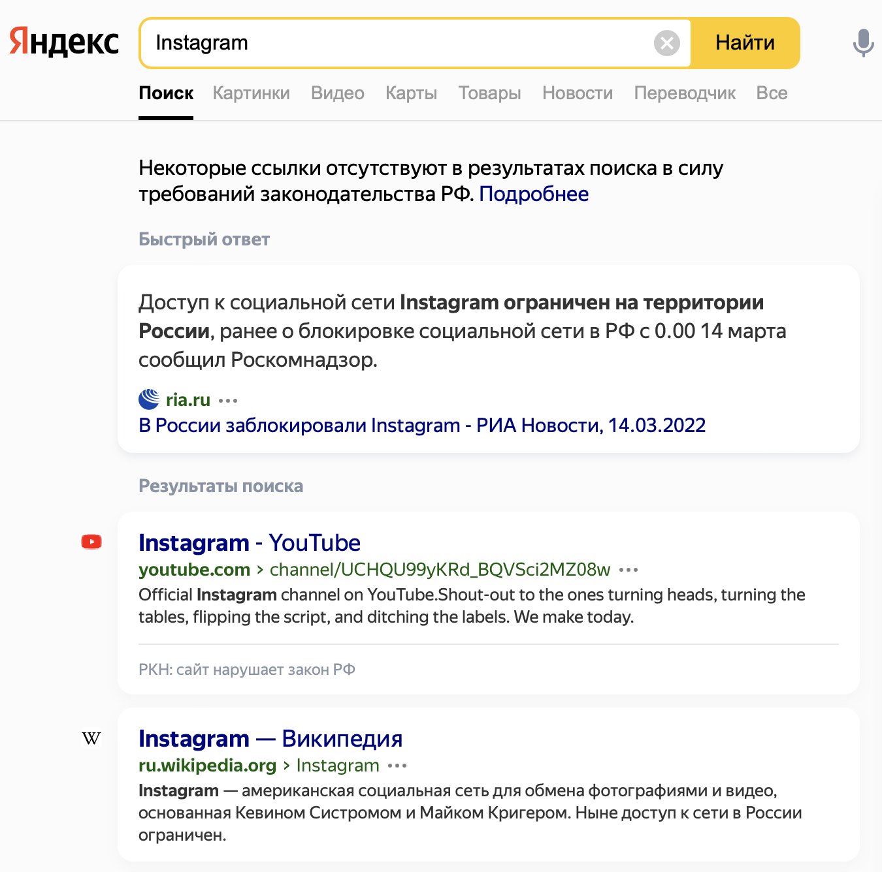The width and height of the screenshot is (882, 872).
Task: Click the RIA Novosti globe favicon
Action: [x=149, y=399]
